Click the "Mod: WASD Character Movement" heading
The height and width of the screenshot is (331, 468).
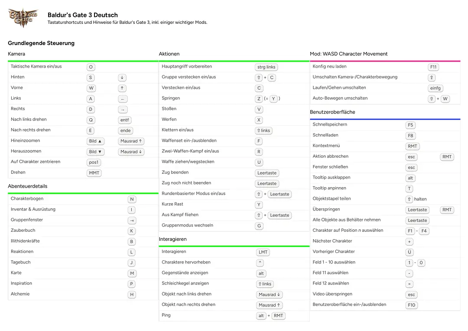point(348,54)
